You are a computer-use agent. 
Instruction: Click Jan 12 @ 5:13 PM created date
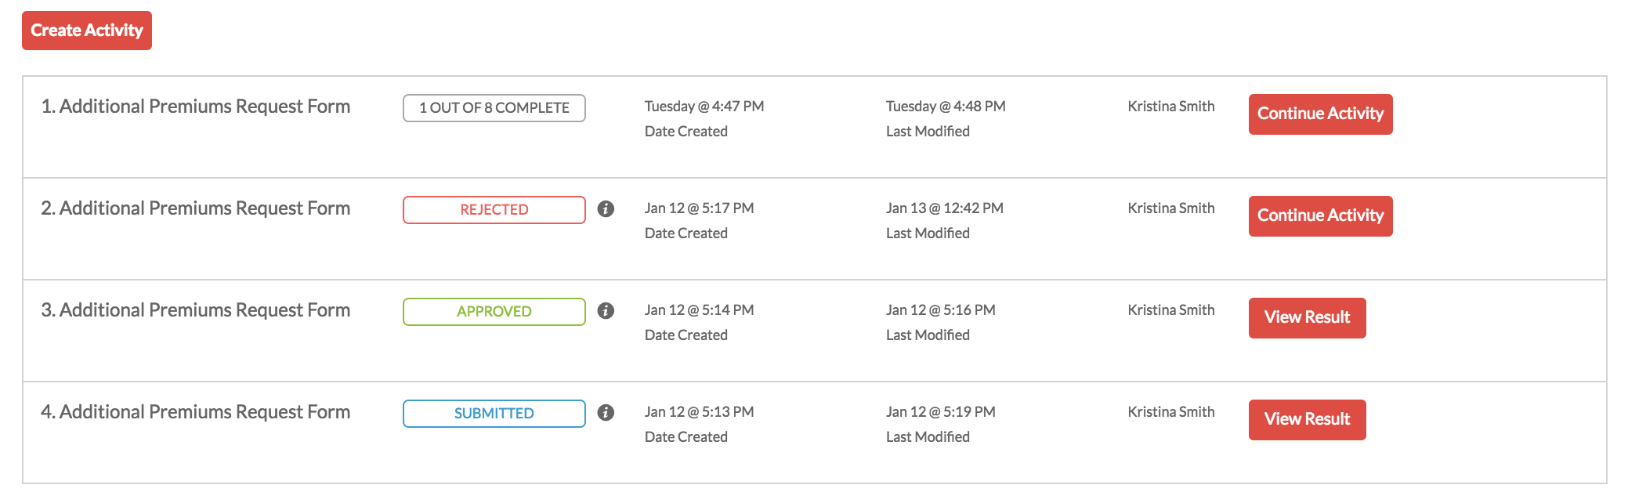[699, 412]
